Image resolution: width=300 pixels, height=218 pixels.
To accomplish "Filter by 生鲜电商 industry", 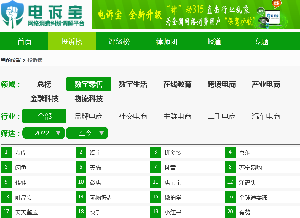I will (177, 116).
